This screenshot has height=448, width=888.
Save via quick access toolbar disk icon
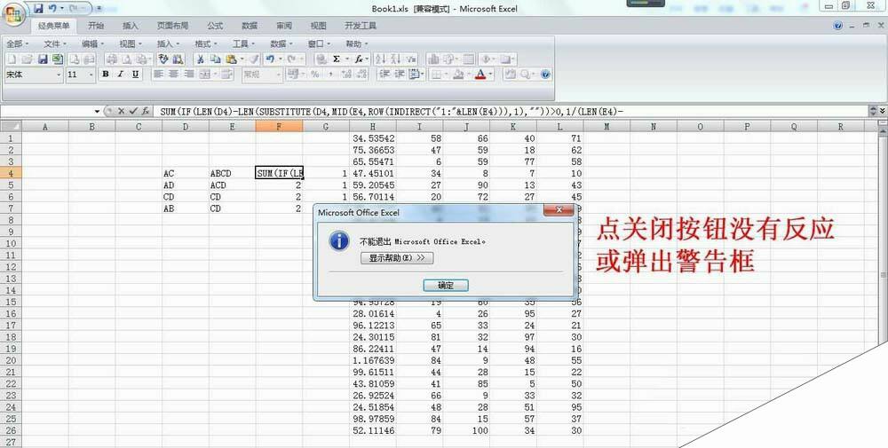[38, 9]
